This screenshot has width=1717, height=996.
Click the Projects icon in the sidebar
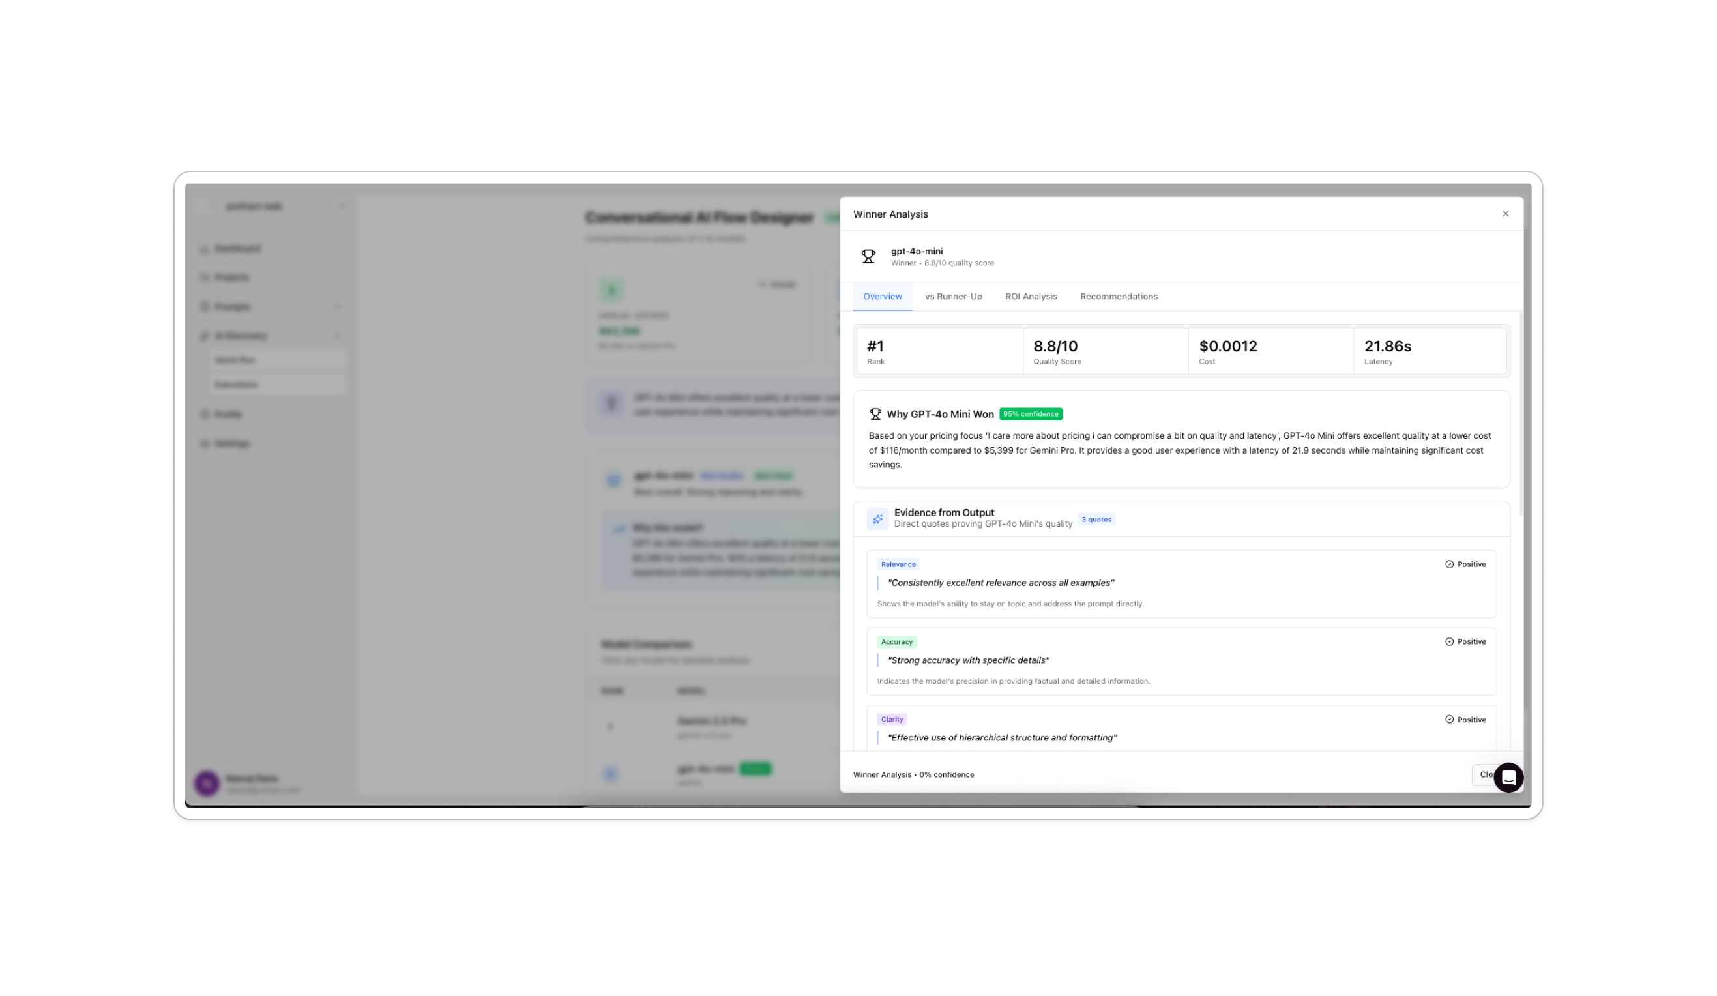coord(205,277)
